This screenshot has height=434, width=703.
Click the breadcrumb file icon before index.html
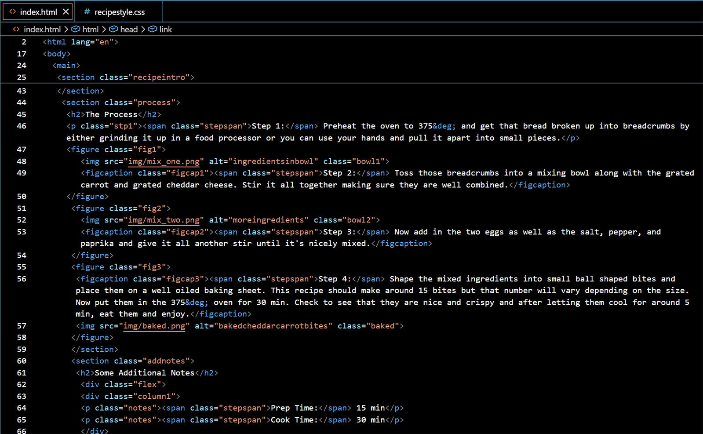16,29
